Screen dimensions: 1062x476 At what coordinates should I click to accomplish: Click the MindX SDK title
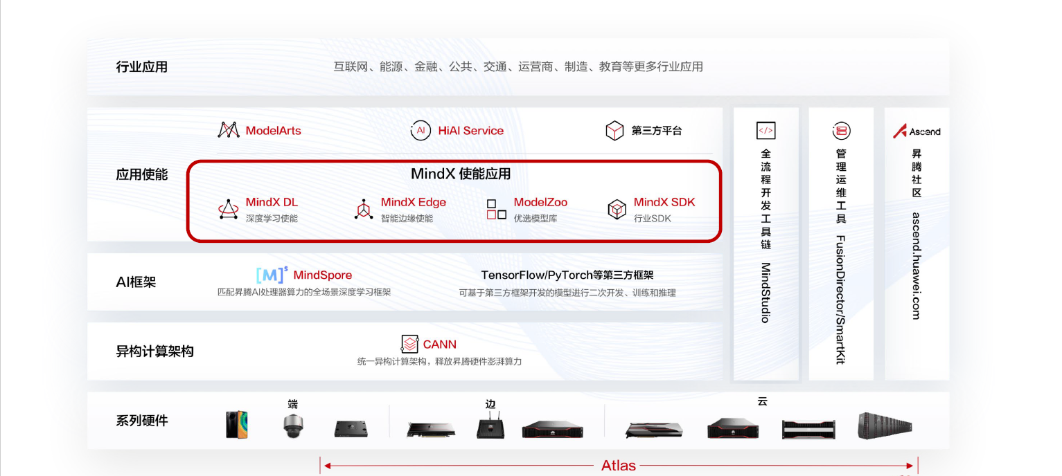click(664, 203)
